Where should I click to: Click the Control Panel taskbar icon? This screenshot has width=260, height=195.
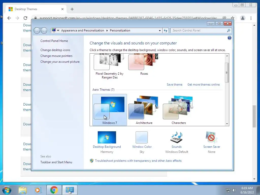(70, 190)
